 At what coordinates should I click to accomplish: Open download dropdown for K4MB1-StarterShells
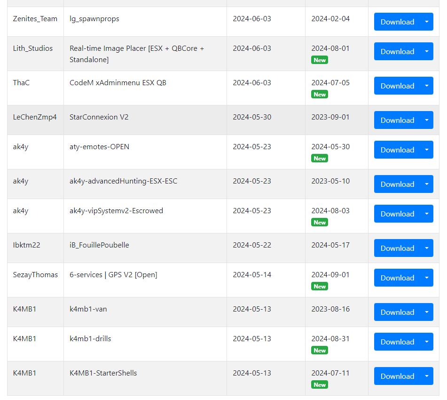(x=427, y=376)
